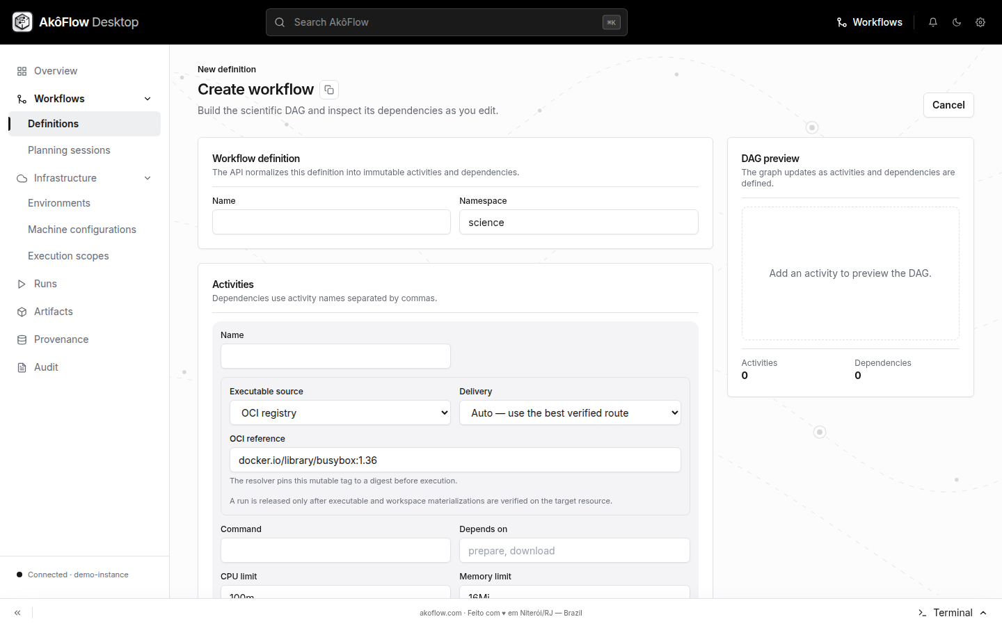This screenshot has width=1002, height=626.
Task: Focus the Search AkôFlow field
Action: pos(447,22)
